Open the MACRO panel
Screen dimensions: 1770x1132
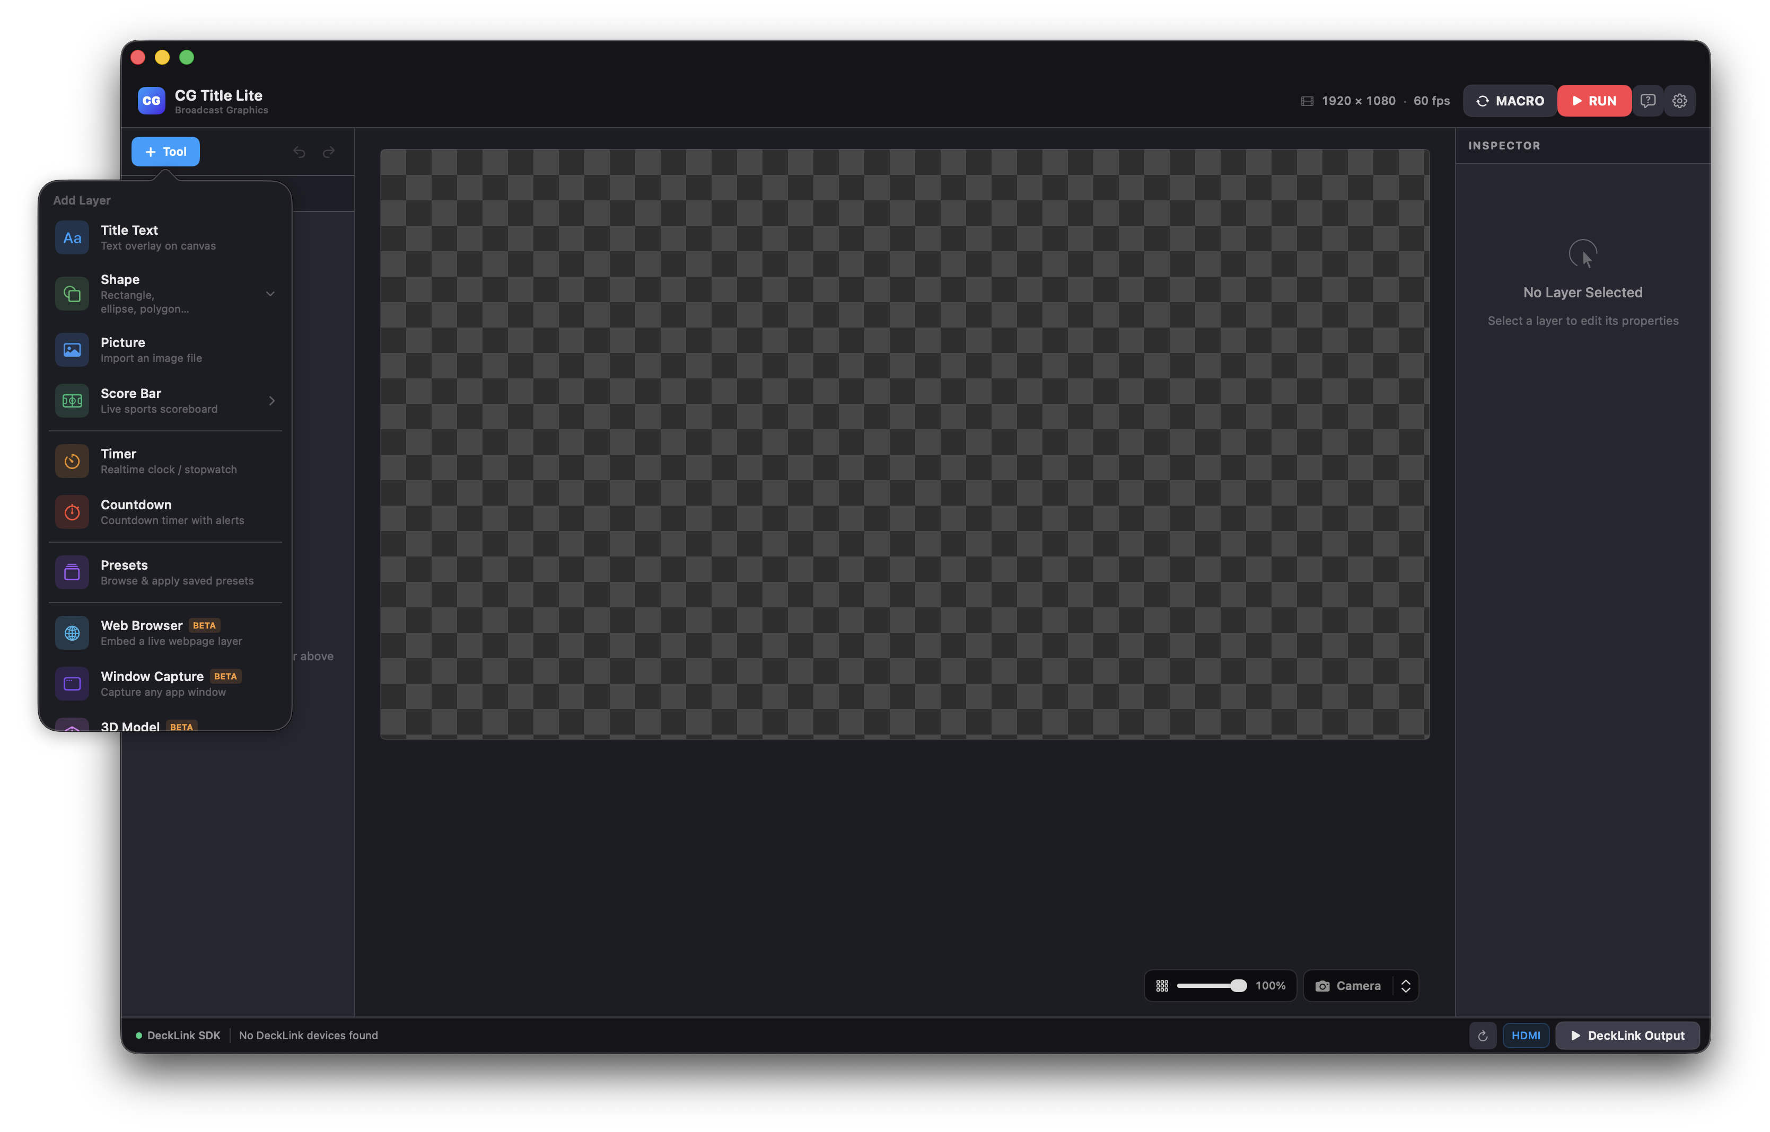pos(1509,100)
